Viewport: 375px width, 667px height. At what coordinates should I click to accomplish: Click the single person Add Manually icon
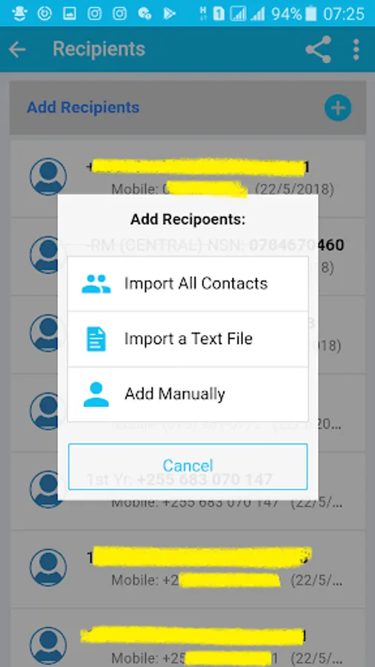pos(96,394)
